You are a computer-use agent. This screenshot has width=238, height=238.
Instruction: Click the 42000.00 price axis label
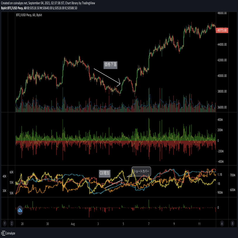pos(222,60)
